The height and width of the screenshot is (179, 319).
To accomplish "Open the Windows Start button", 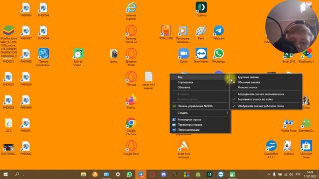I will tap(5, 175).
